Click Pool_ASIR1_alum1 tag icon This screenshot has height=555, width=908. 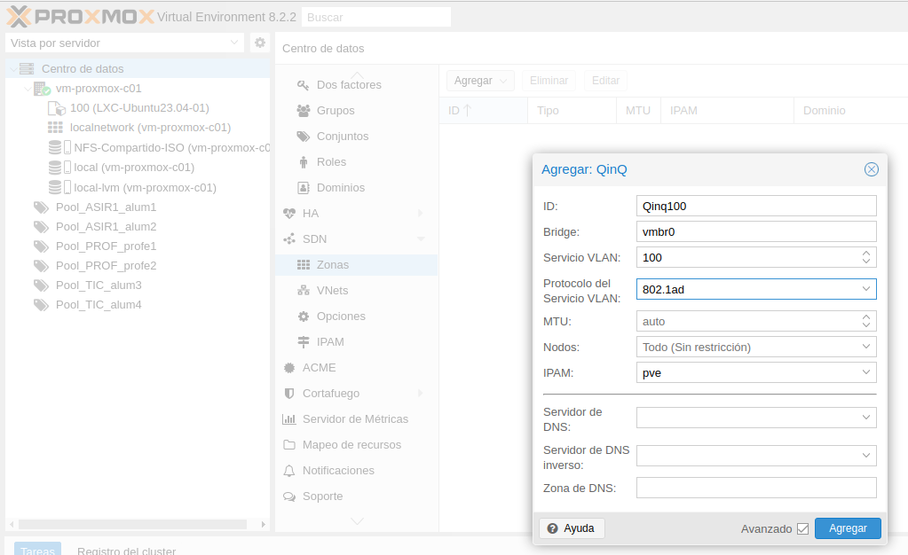click(41, 207)
